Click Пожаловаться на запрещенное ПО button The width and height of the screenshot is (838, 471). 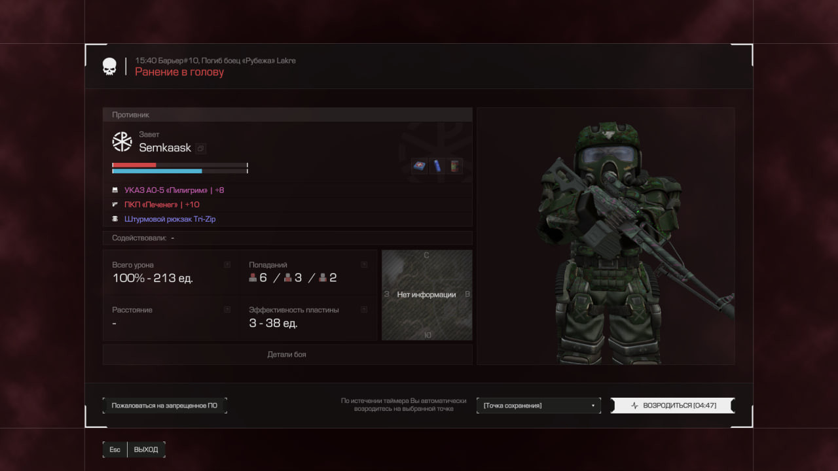click(164, 406)
